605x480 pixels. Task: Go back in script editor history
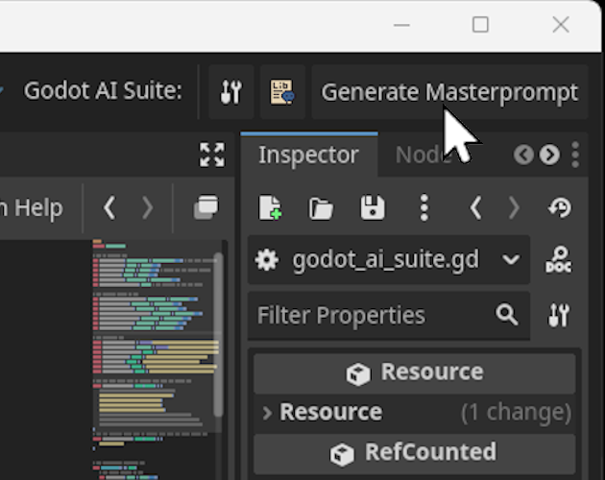pyautogui.click(x=109, y=208)
